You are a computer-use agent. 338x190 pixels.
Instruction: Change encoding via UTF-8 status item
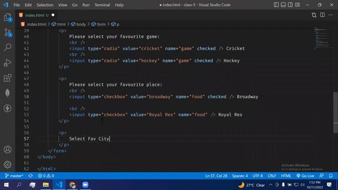point(258,176)
